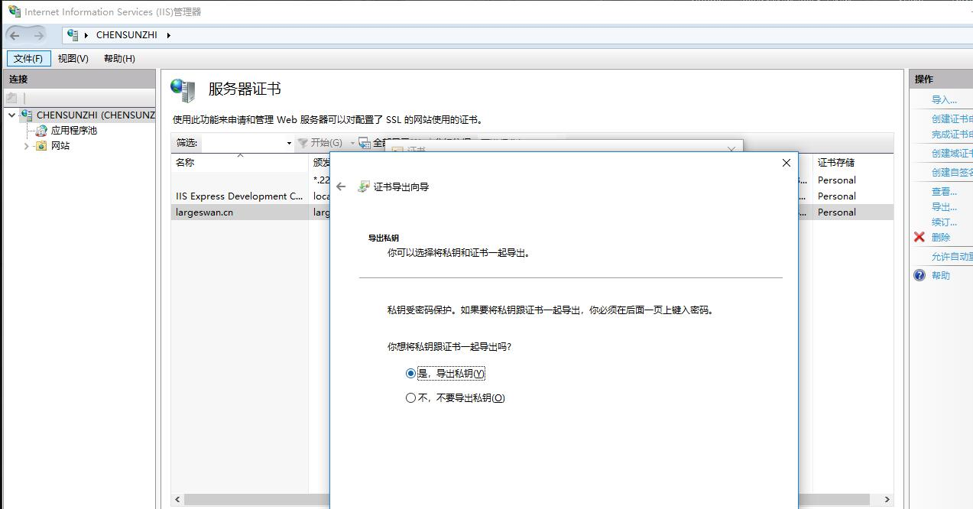This screenshot has width=973, height=509.
Task: Select 不，不要导出私钥 radio option
Action: tap(410, 397)
